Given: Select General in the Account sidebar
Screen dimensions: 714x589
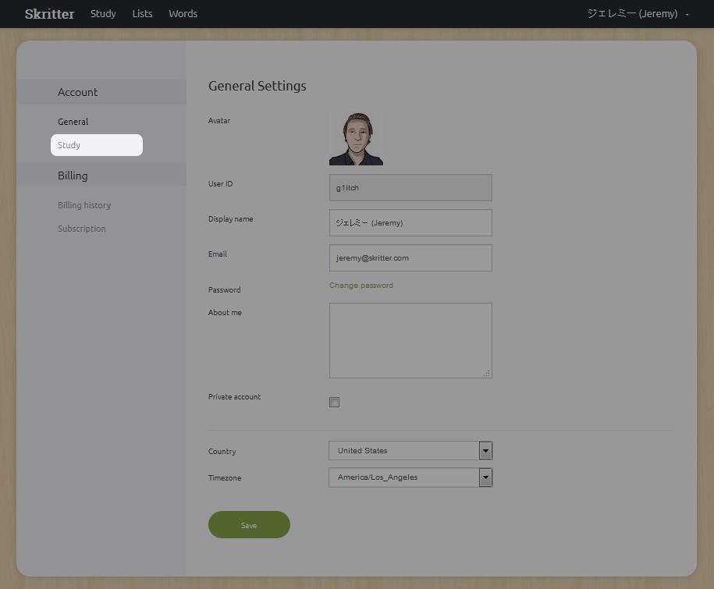Looking at the screenshot, I should pos(73,122).
